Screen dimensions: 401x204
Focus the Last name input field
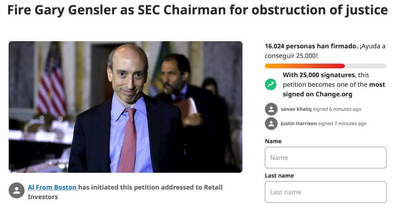click(325, 192)
